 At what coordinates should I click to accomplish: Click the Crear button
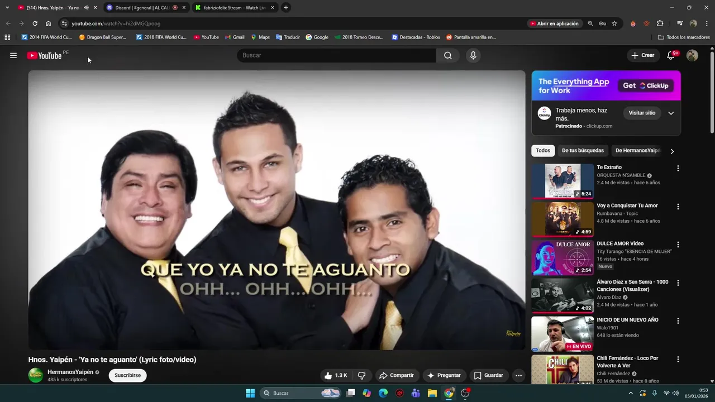[x=643, y=55]
